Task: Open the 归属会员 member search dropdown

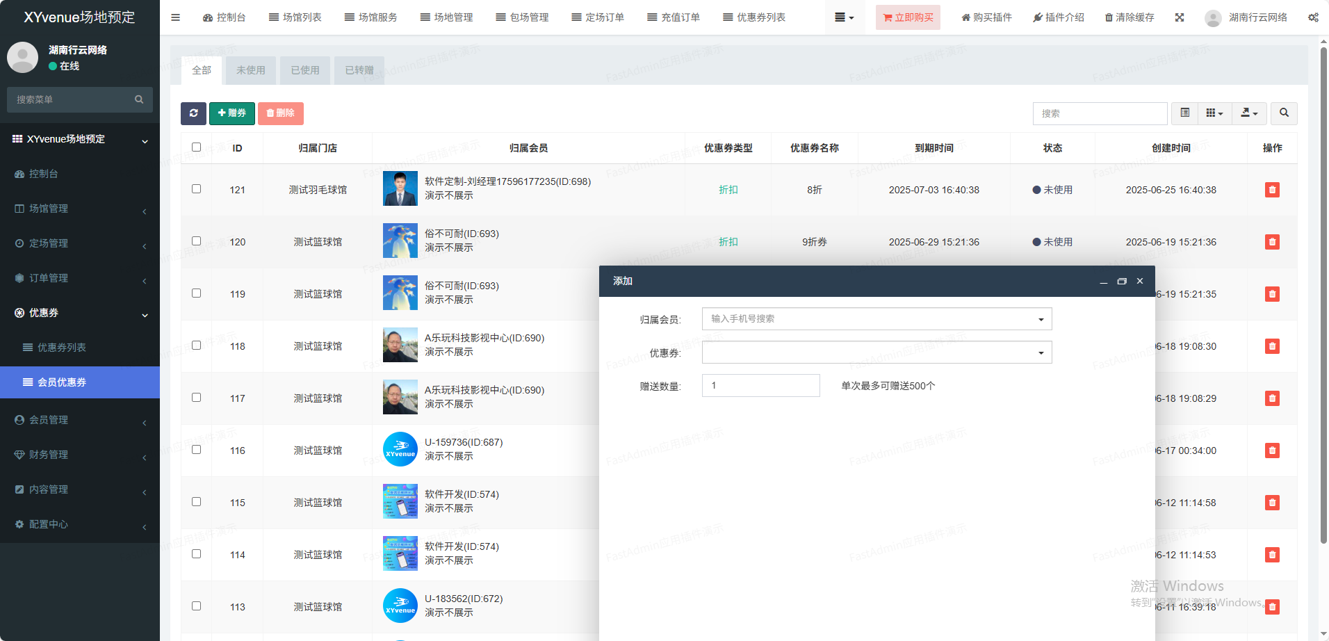Action: tap(876, 319)
